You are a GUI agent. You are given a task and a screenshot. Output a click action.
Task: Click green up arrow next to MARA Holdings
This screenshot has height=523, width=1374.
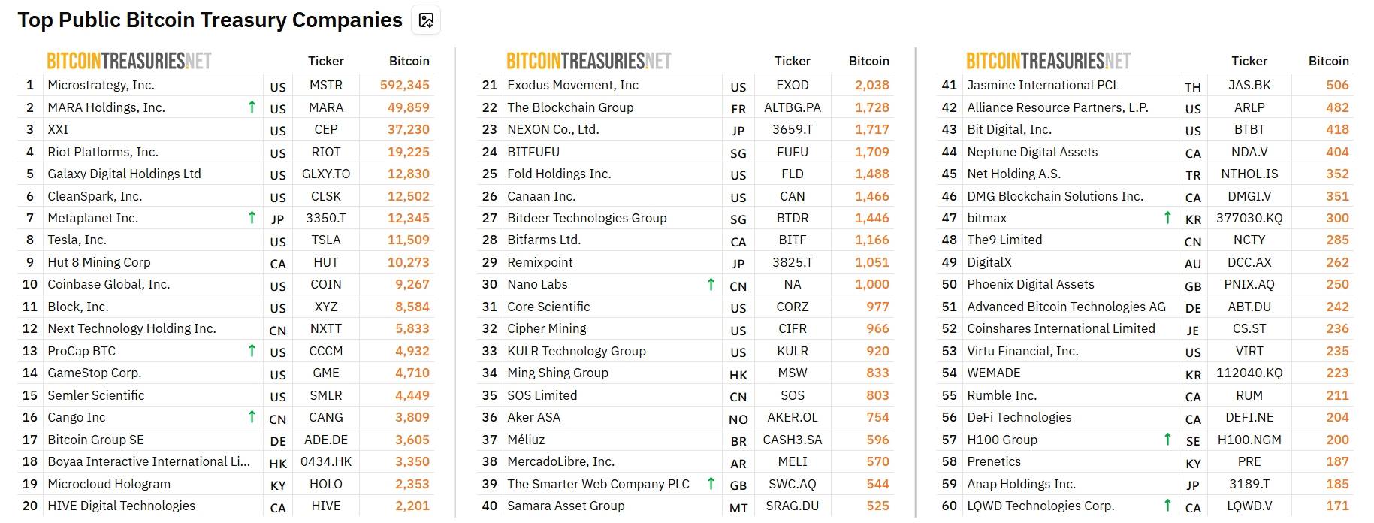pos(252,107)
